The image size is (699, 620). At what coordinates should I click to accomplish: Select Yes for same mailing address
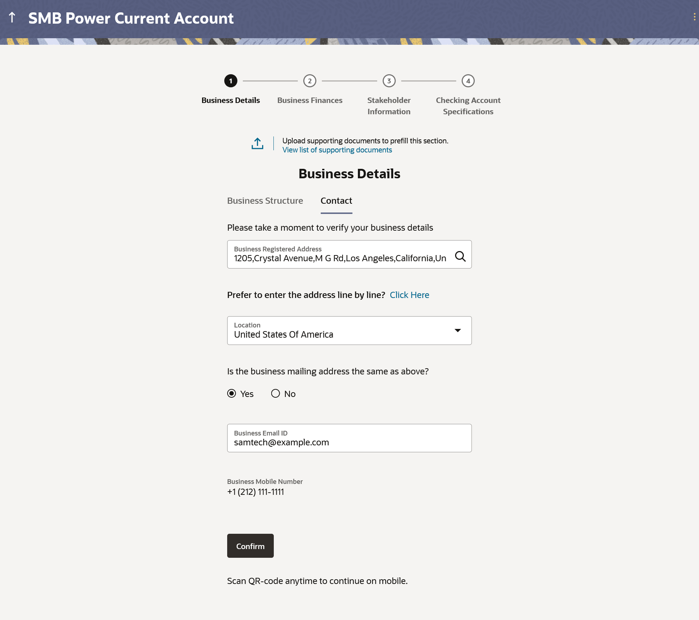point(232,393)
